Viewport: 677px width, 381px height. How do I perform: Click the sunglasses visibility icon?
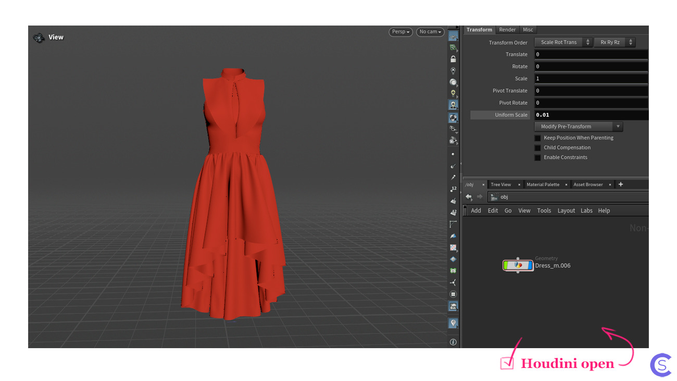click(x=453, y=129)
